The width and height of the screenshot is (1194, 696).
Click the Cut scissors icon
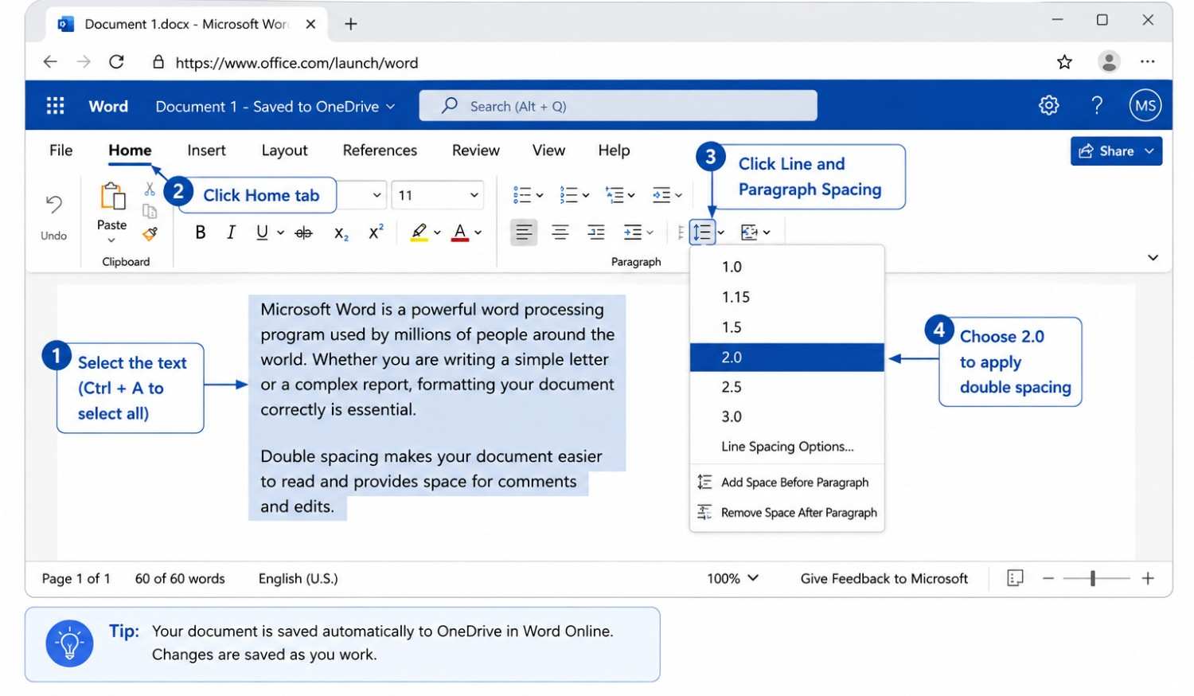pos(150,189)
